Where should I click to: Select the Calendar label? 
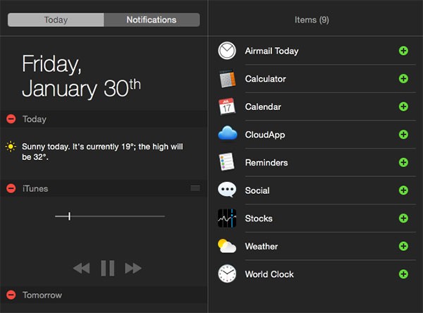tap(263, 106)
